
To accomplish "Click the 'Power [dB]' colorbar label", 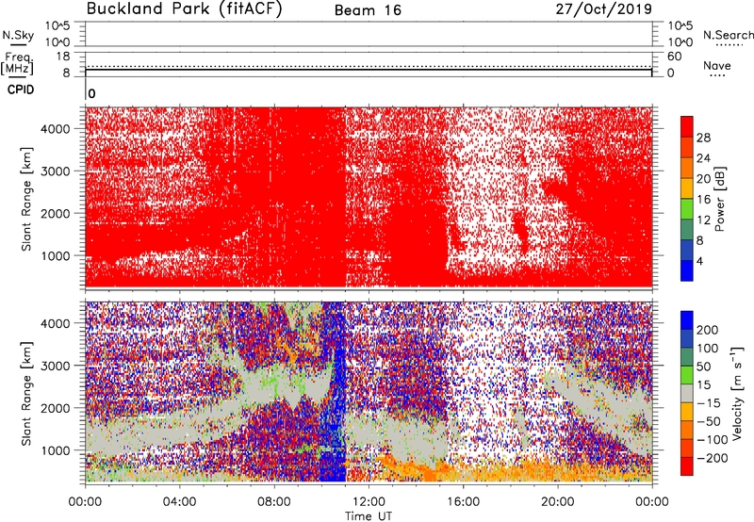I will [x=720, y=199].
